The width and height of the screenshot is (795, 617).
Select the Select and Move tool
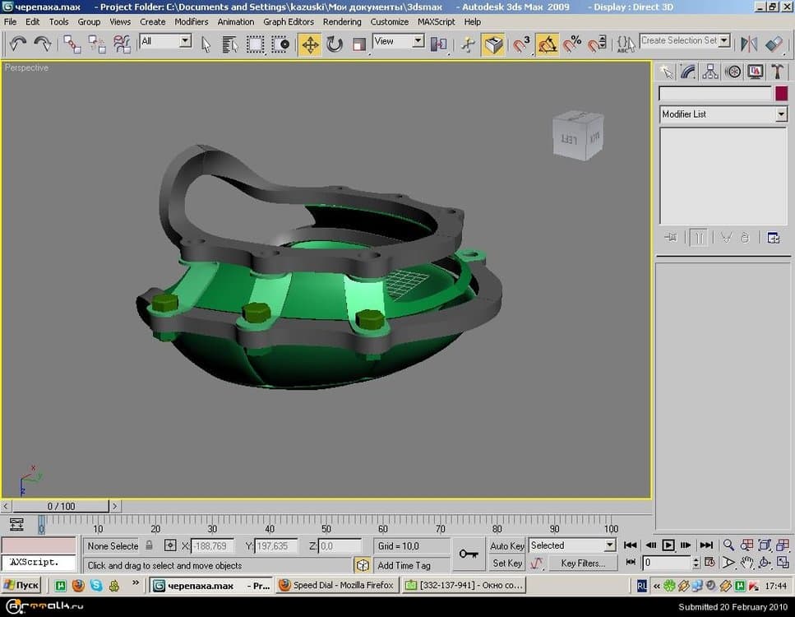pyautogui.click(x=310, y=44)
